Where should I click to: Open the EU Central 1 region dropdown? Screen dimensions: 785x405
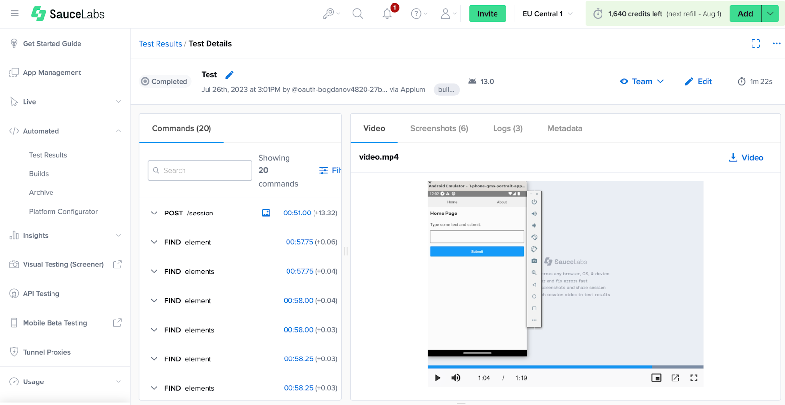[x=548, y=14]
